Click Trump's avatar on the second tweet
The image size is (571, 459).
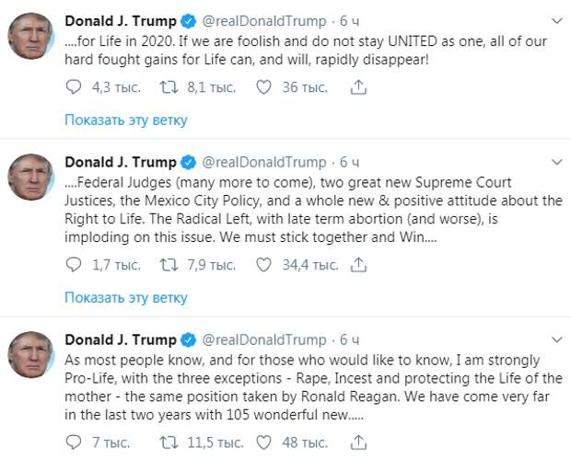(31, 178)
